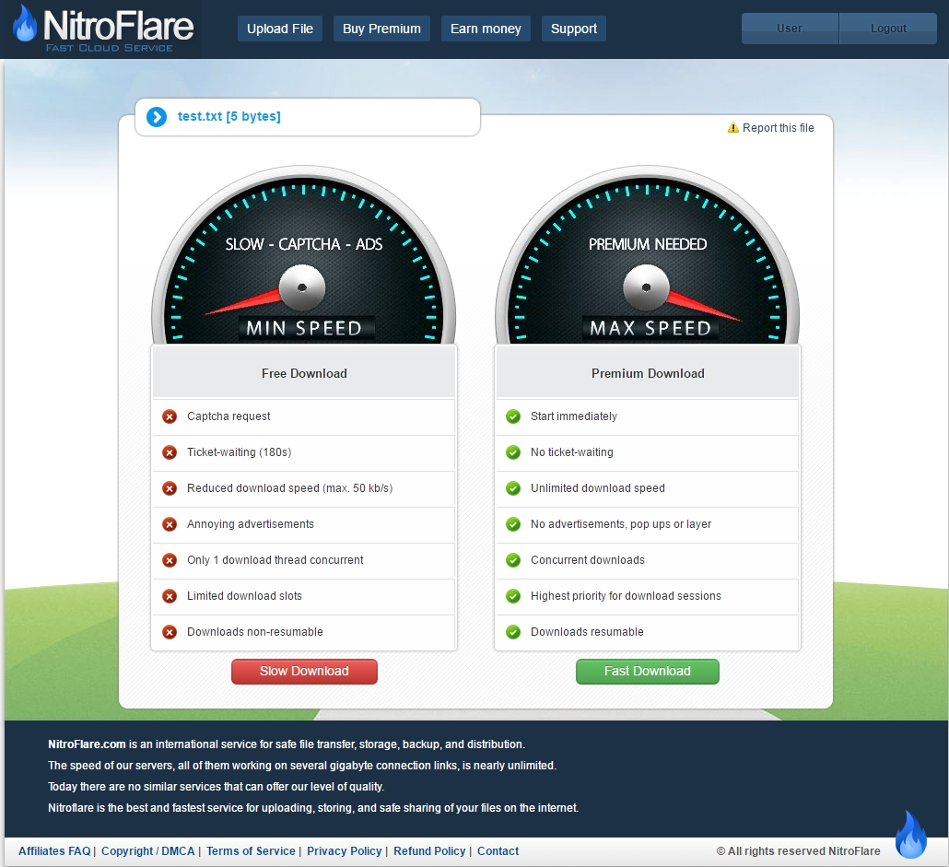Click the Report this file link
Viewport: 949px width, 867px height.
pyautogui.click(x=778, y=128)
